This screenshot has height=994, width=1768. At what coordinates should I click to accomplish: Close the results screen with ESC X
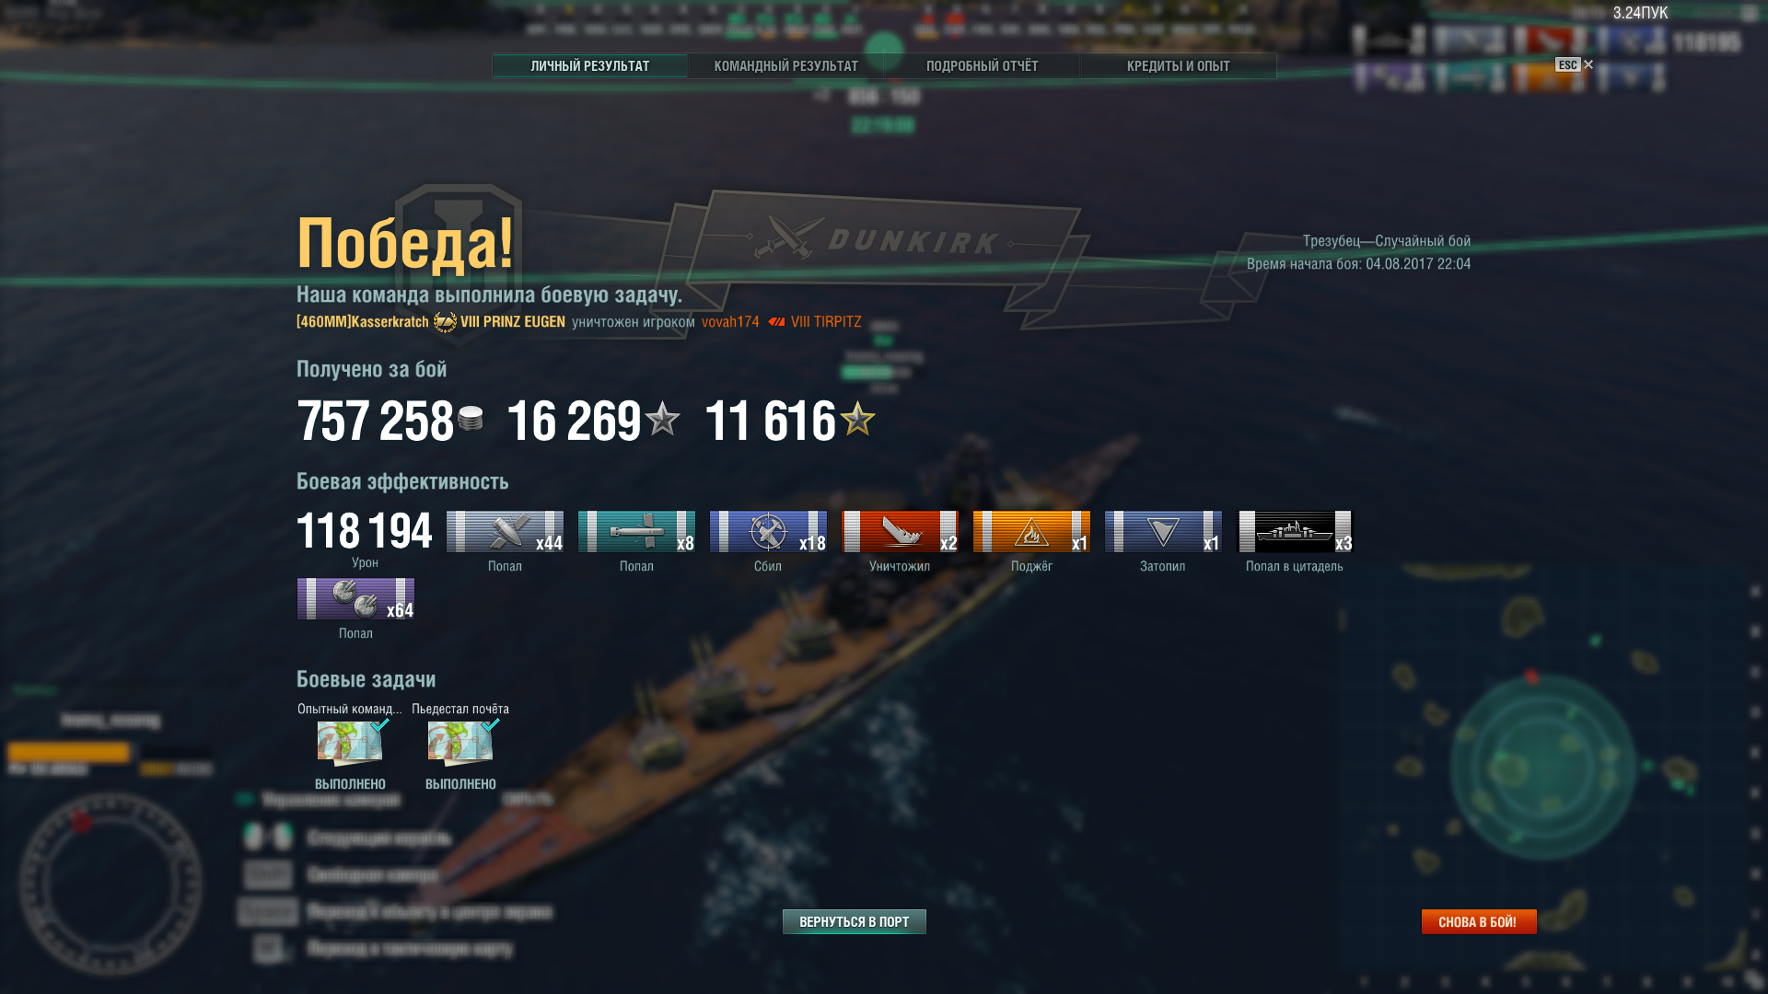(1575, 64)
